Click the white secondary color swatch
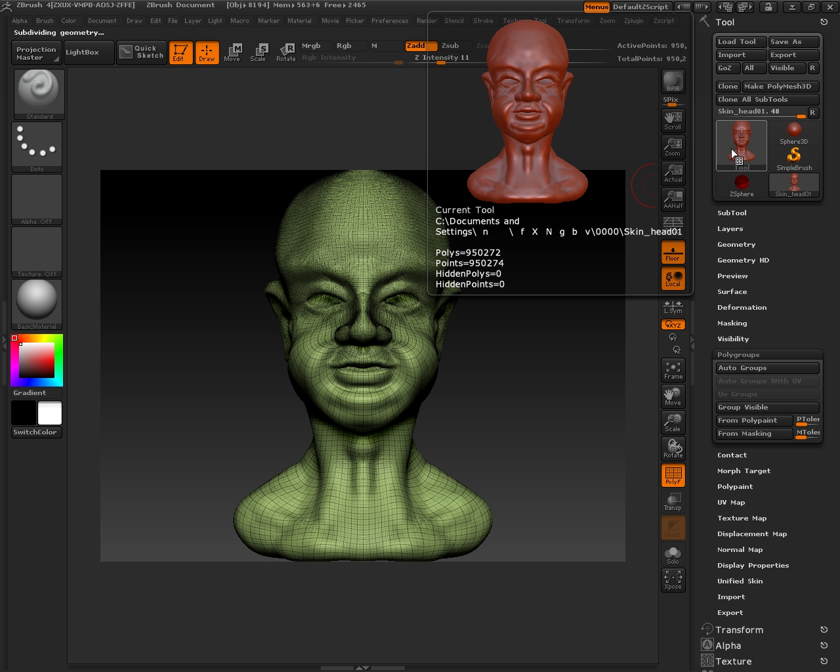Viewport: 840px width, 672px height. pyautogui.click(x=50, y=413)
